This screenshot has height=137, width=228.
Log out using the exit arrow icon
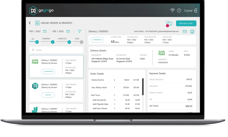[x=196, y=11]
